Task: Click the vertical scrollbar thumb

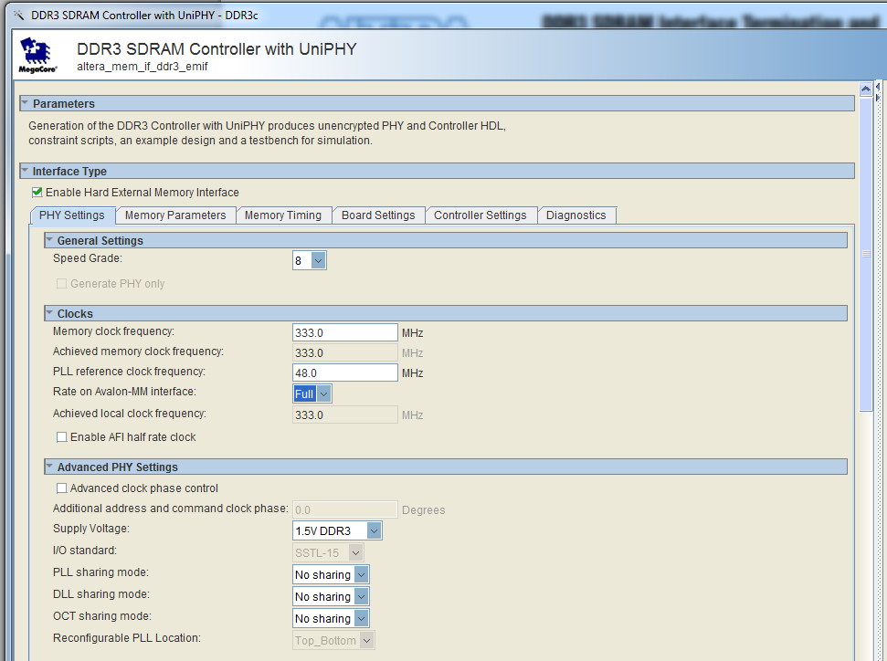Action: [865, 255]
